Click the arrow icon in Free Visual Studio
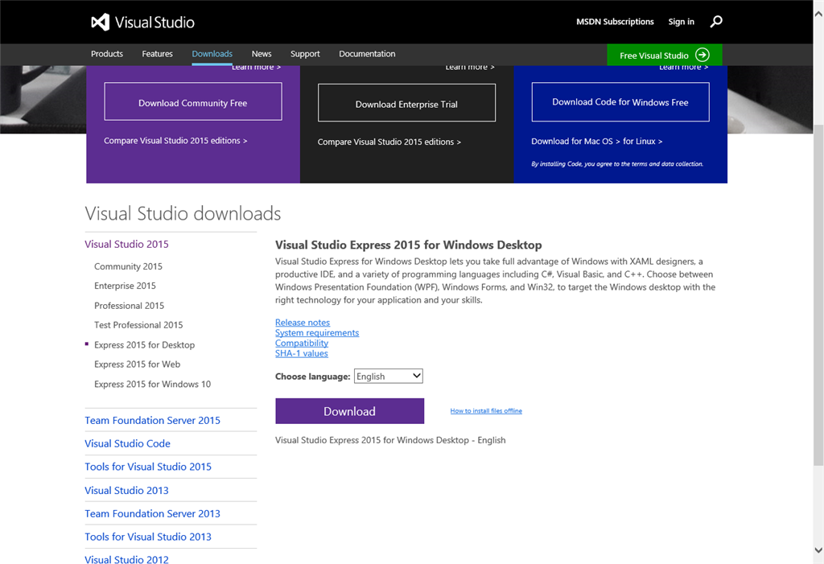 [x=702, y=55]
